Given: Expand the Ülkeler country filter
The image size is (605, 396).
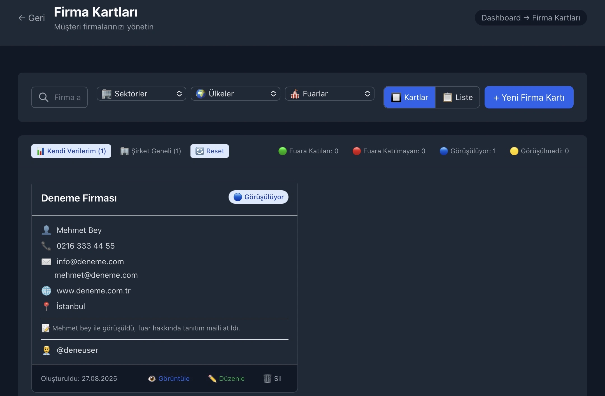Looking at the screenshot, I should click(x=235, y=94).
